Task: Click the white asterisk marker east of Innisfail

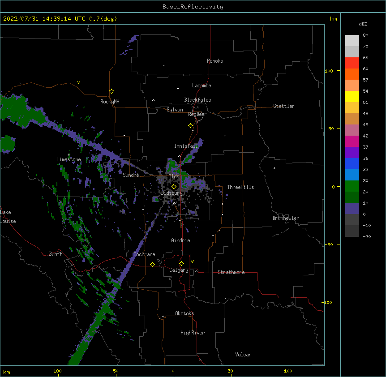Action: [225, 136]
